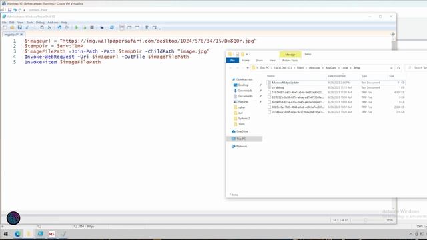Open Edit menu in PowerShell ISE
Screen dimensions: 427x240
pos(12,22)
